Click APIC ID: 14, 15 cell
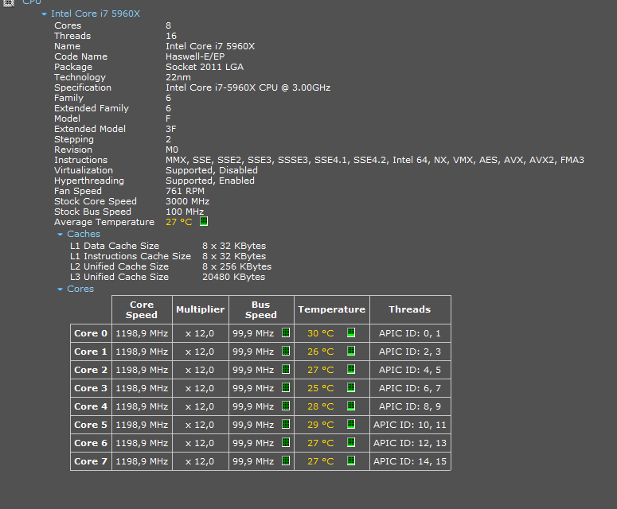Screen dimensions: 617x509 [x=410, y=461]
